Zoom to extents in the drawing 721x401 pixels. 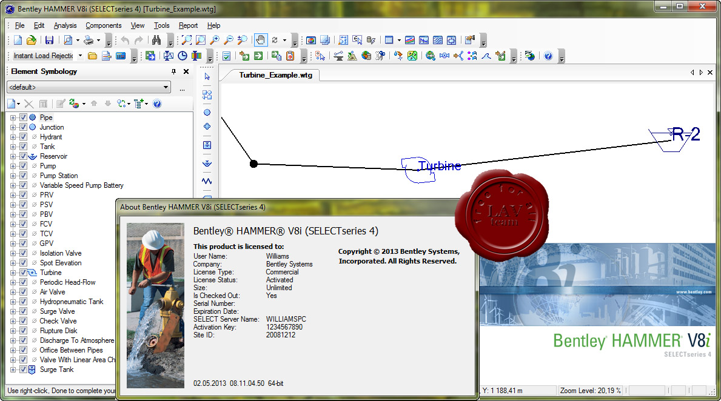186,41
